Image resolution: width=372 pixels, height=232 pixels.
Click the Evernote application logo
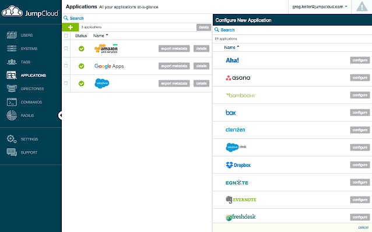tap(241, 200)
